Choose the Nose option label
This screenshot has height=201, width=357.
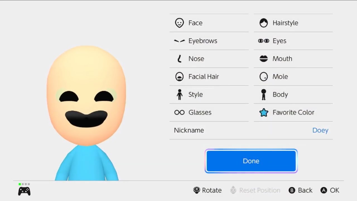(x=196, y=59)
